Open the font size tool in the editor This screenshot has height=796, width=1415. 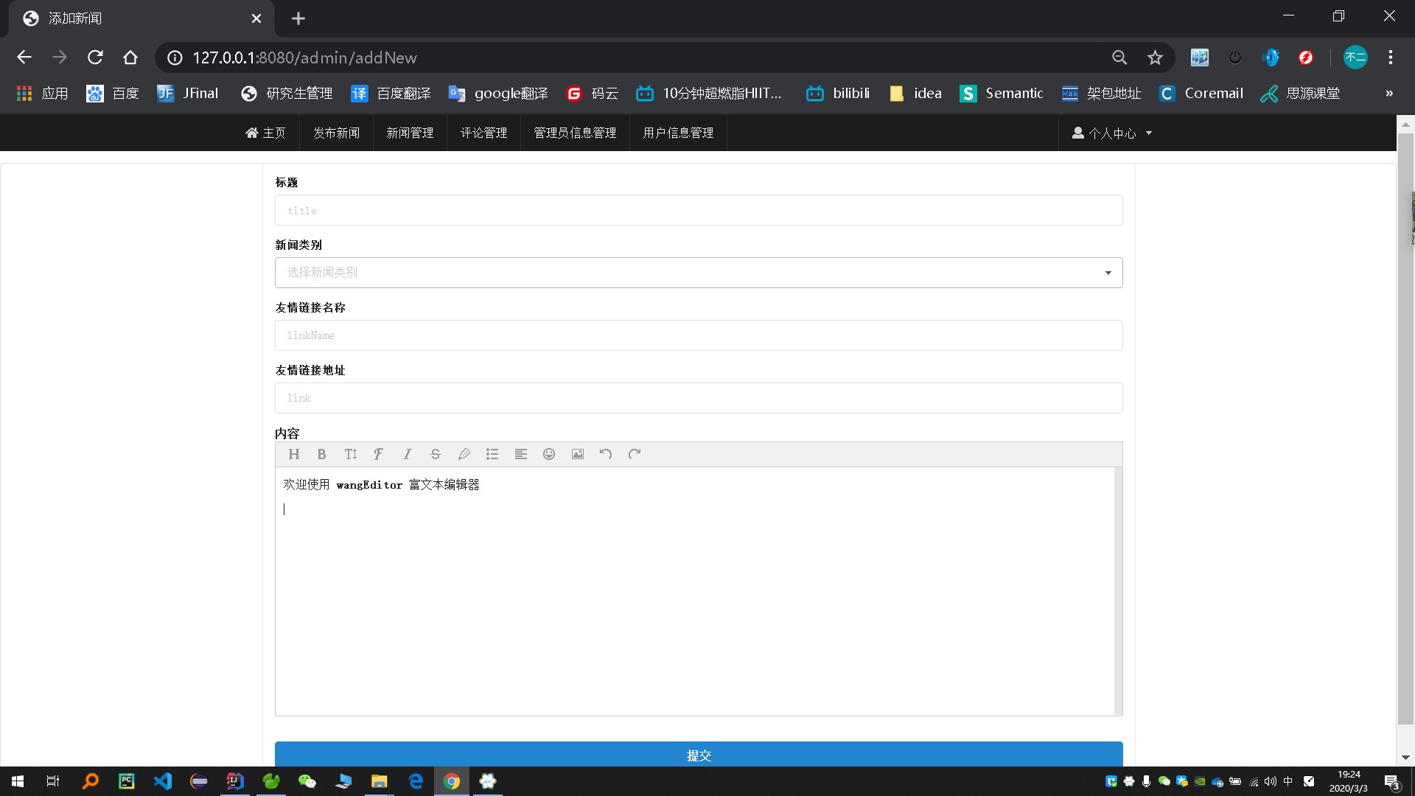coord(350,454)
